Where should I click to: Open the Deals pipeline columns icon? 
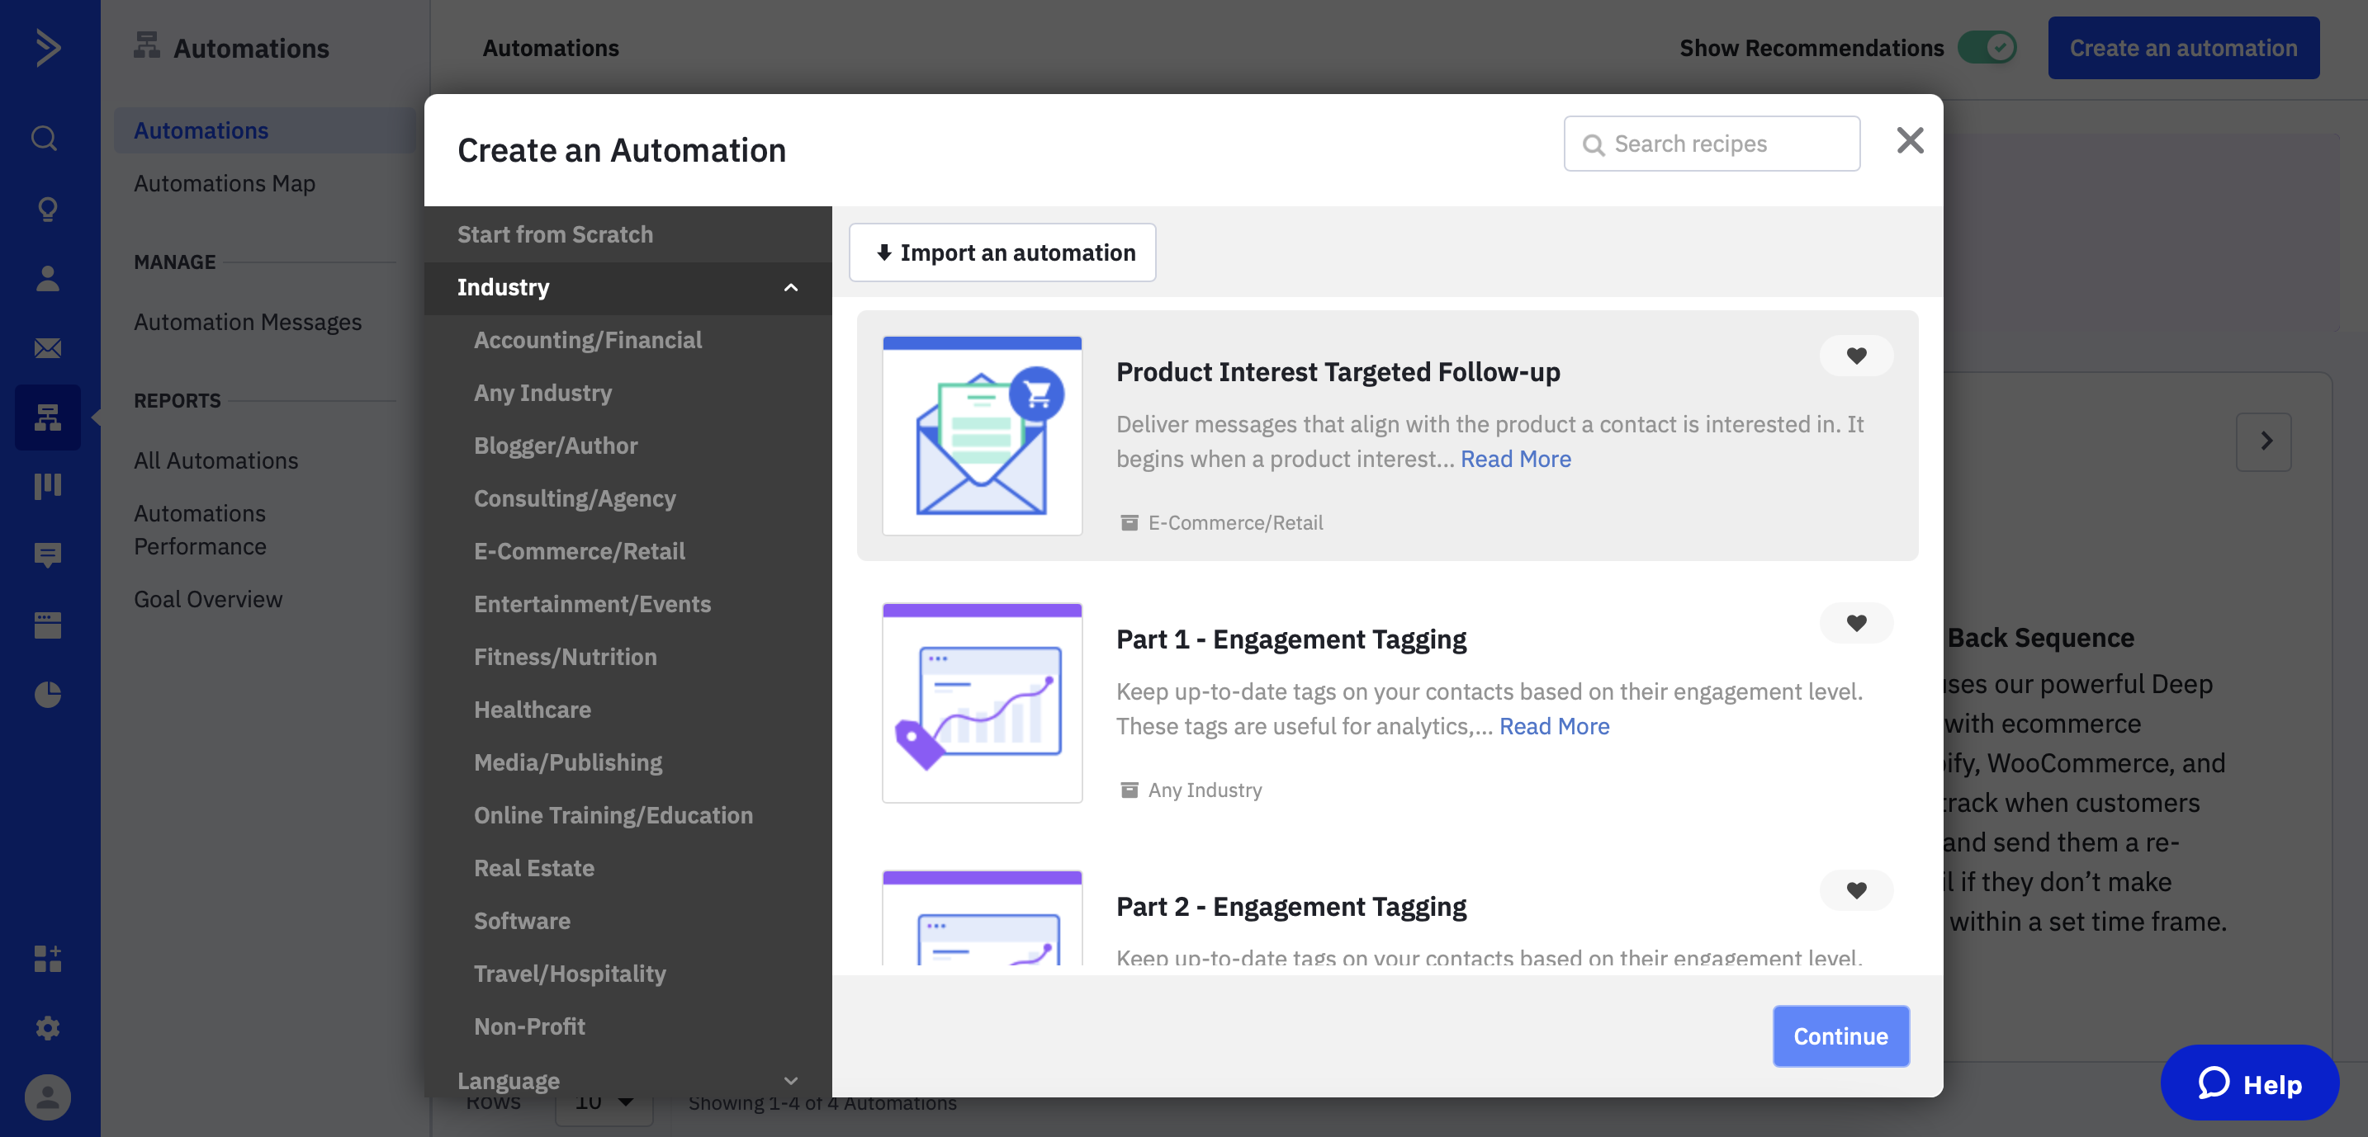pyautogui.click(x=47, y=486)
